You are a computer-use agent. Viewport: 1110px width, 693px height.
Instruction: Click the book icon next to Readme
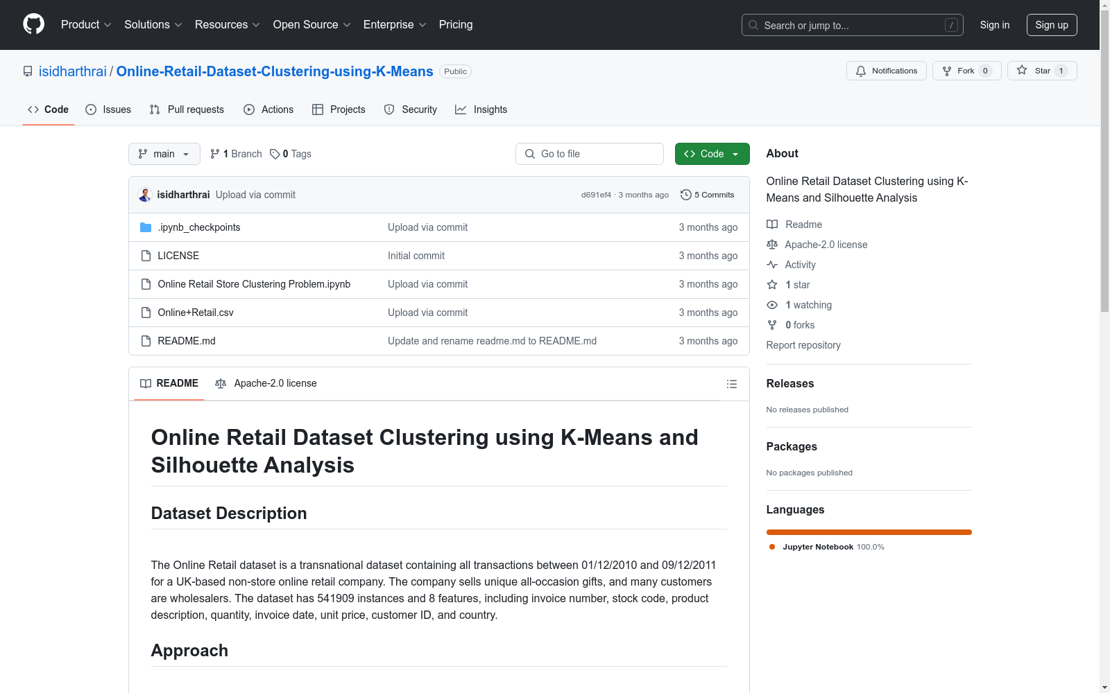pyautogui.click(x=772, y=225)
